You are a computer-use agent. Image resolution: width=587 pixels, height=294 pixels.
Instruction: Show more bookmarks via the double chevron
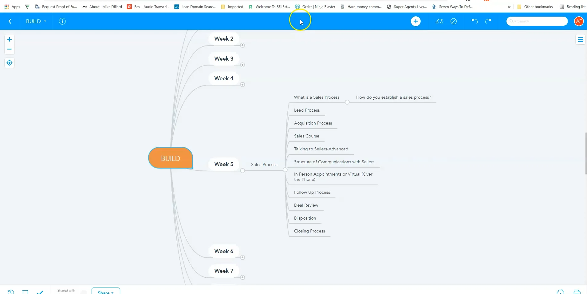coord(509,6)
